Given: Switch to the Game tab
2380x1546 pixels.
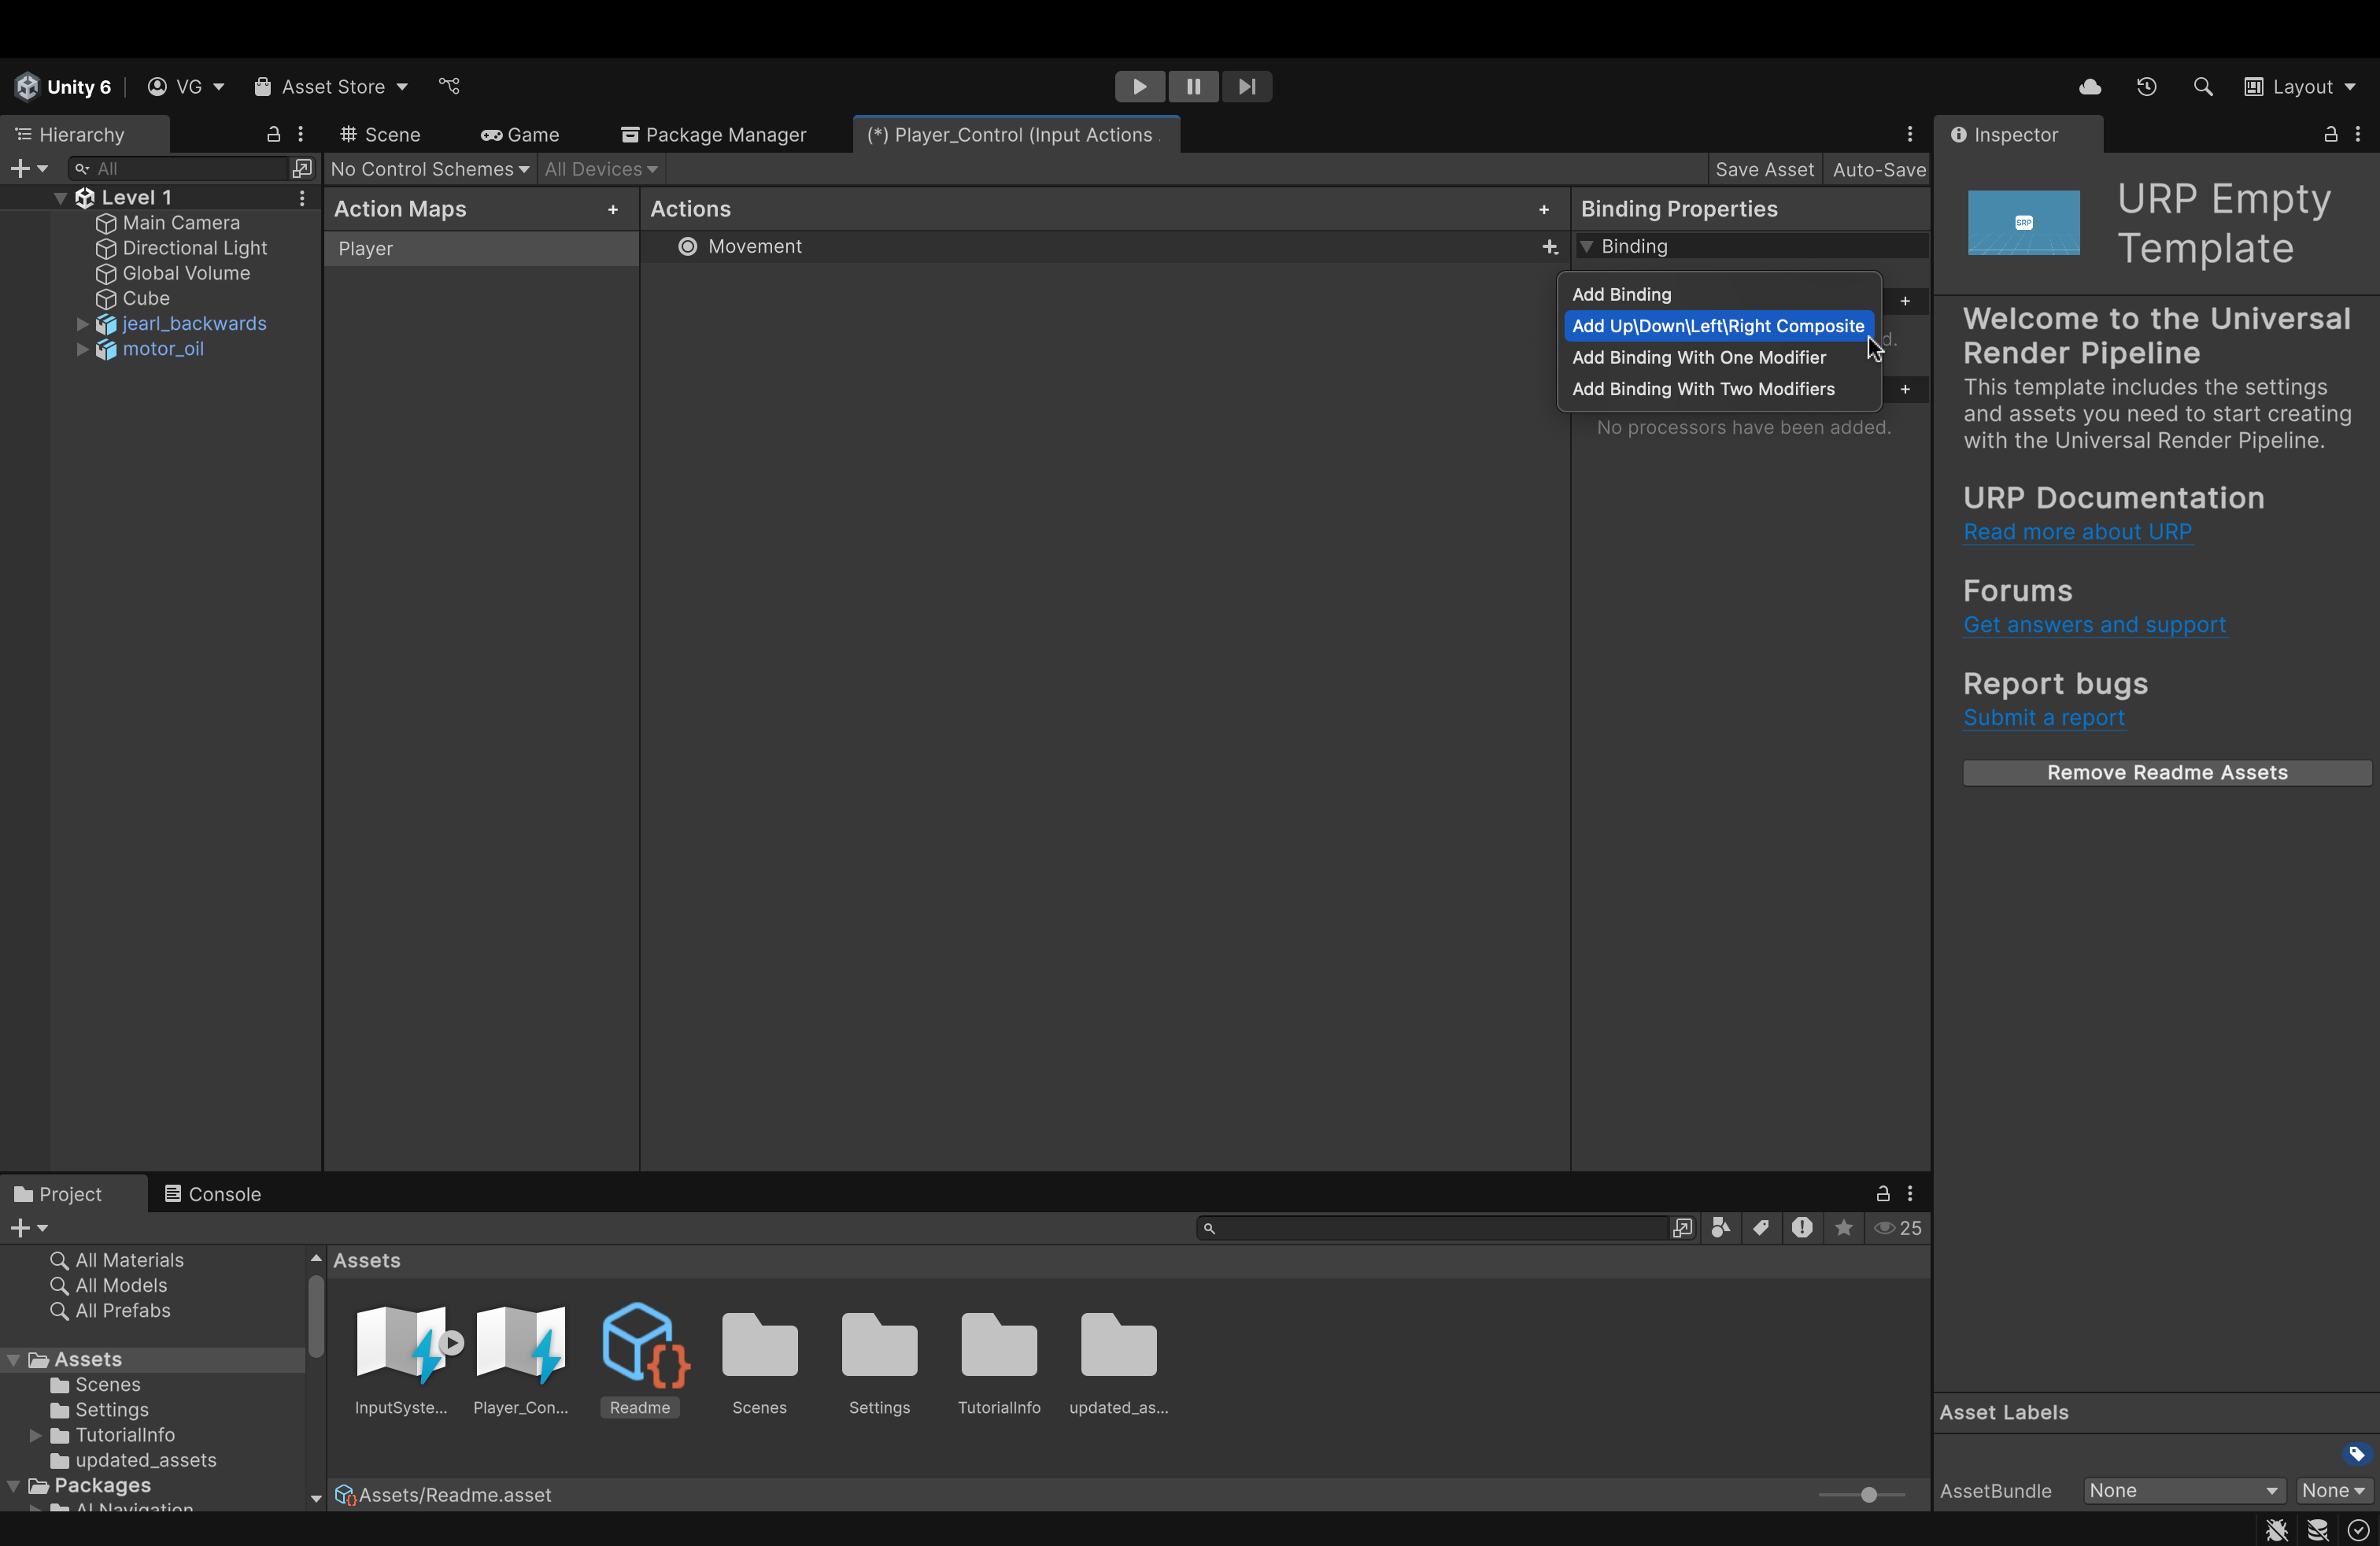Looking at the screenshot, I should point(520,135).
